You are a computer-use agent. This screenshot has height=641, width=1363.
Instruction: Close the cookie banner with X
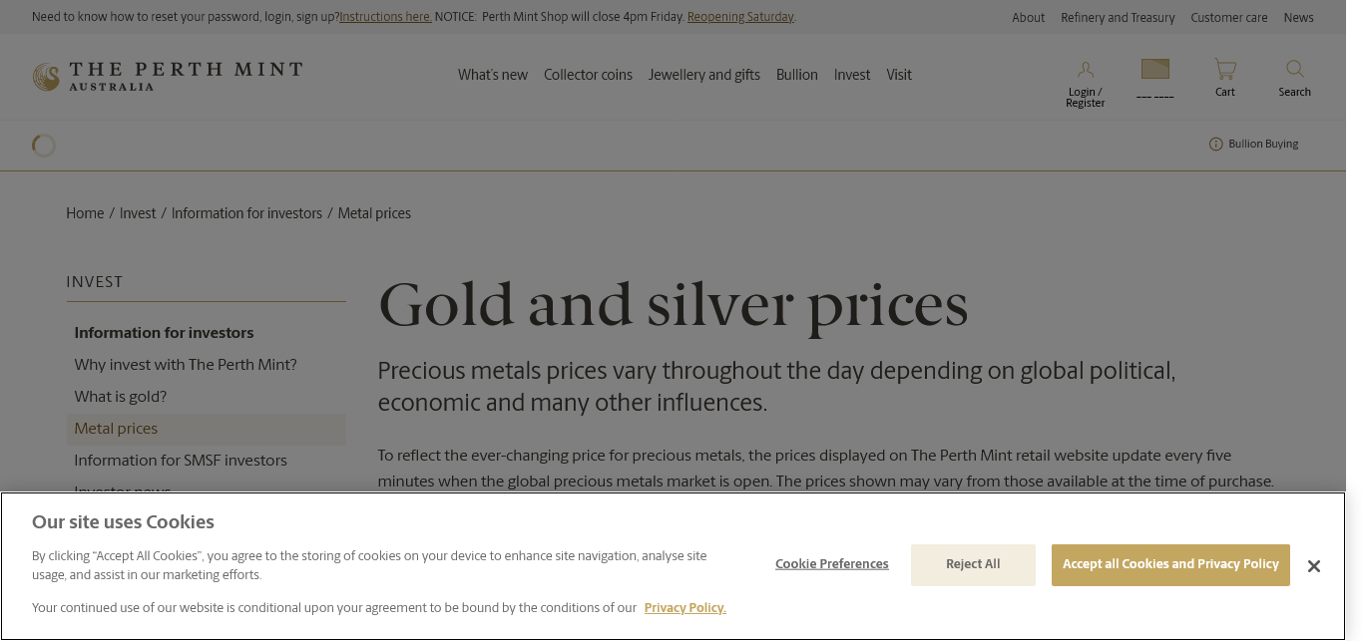(x=1313, y=566)
